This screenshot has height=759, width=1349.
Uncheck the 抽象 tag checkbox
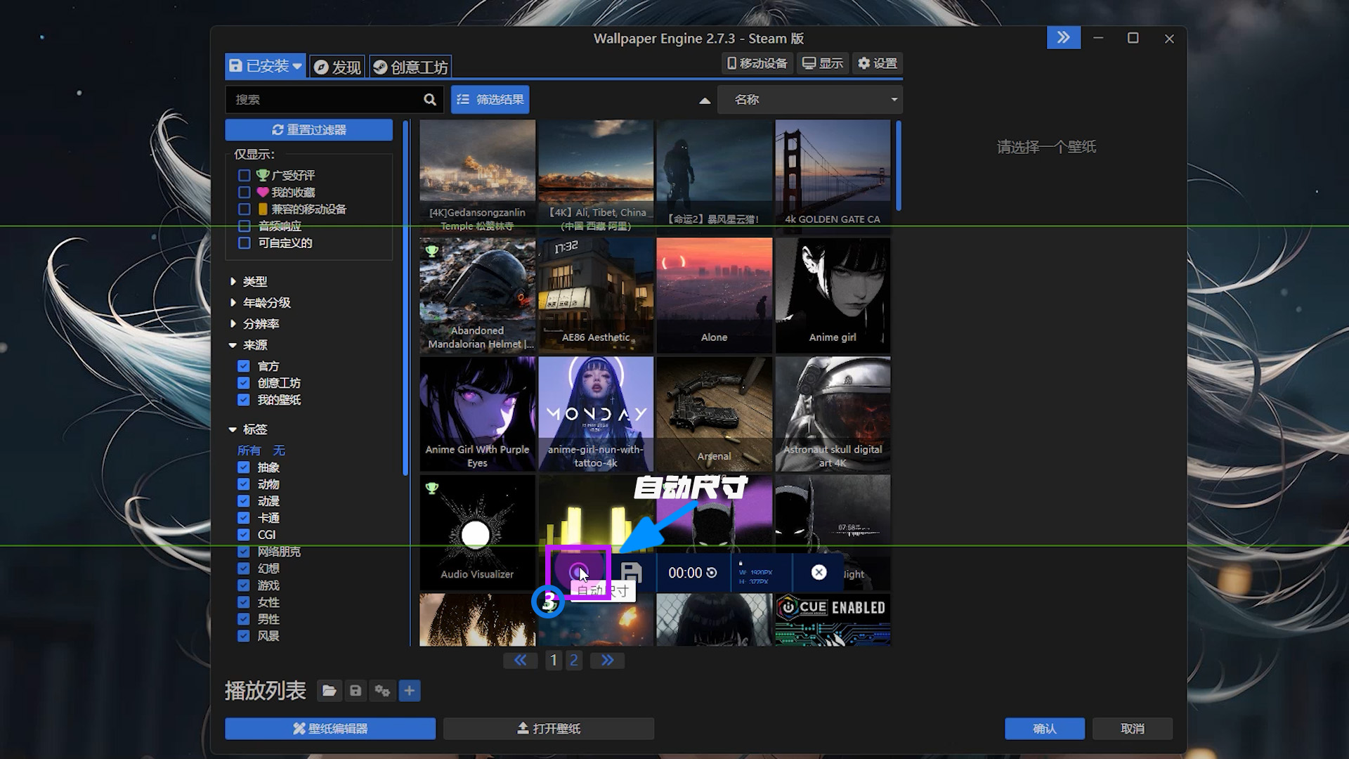(x=243, y=467)
